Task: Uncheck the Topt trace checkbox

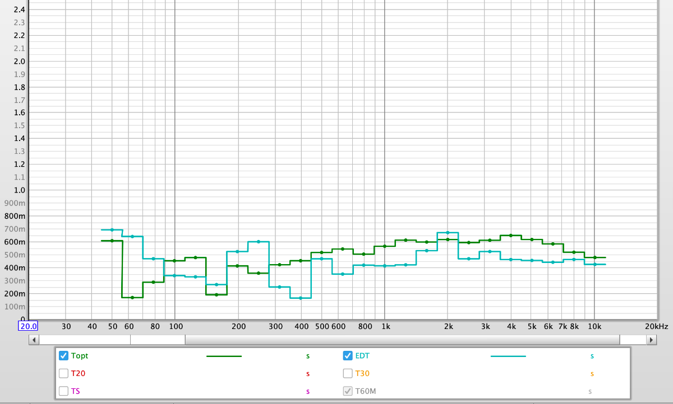Action: click(x=64, y=356)
